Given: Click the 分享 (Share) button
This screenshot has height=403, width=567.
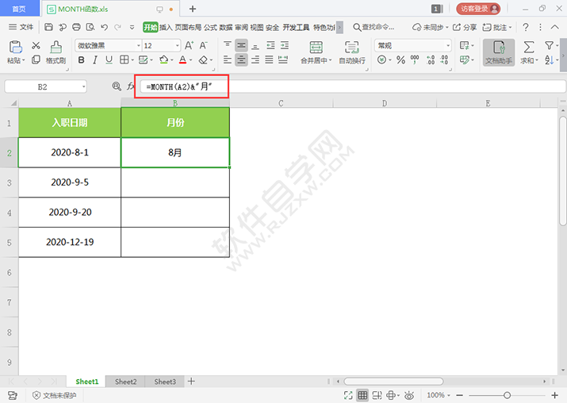Looking at the screenshot, I should (x=465, y=27).
